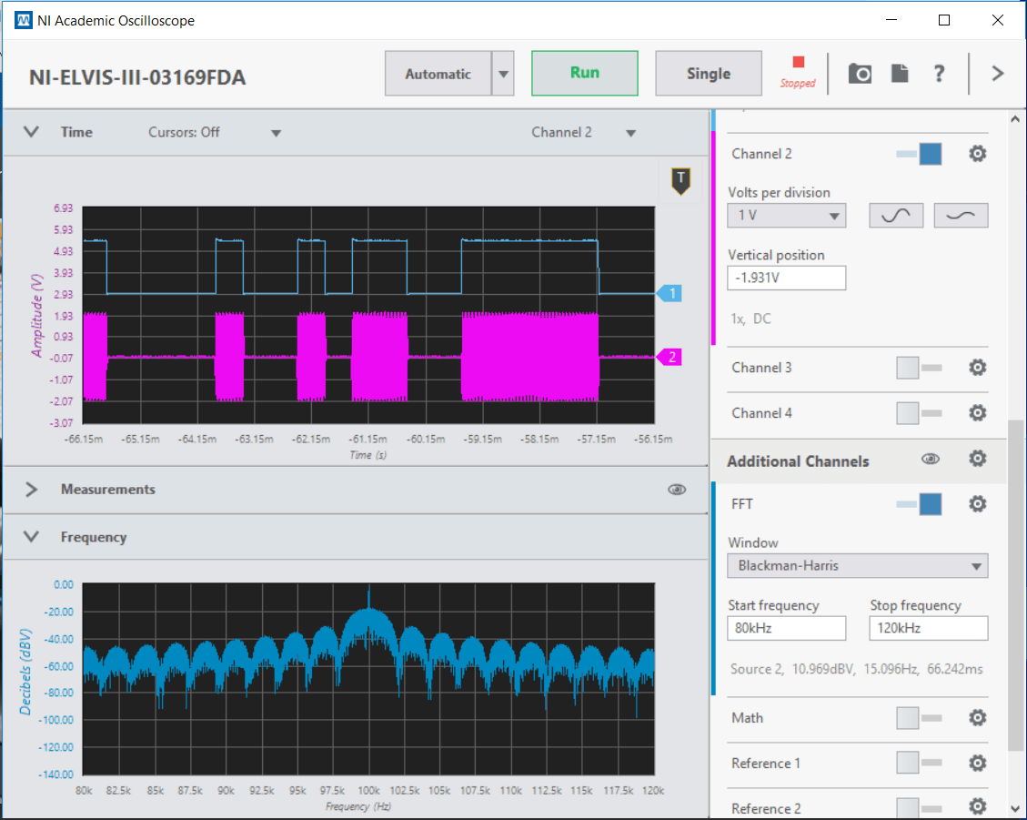Click the Channel 2 label in settings panel
The width and height of the screenshot is (1027, 820).
(761, 154)
